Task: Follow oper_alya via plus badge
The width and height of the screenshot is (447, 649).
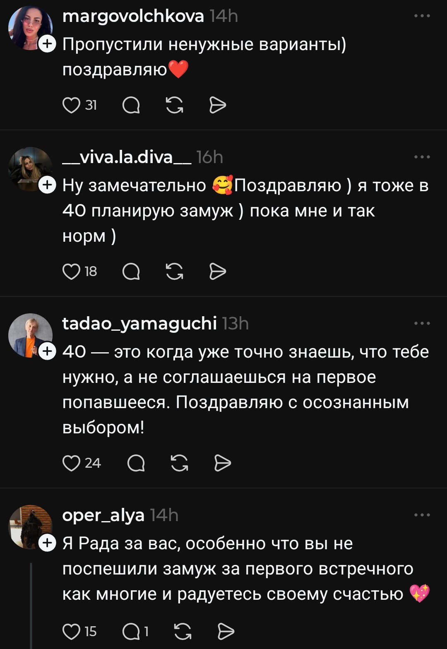Action: coord(47,543)
